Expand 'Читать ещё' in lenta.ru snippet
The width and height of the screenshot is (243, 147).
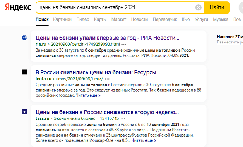coord(88,95)
